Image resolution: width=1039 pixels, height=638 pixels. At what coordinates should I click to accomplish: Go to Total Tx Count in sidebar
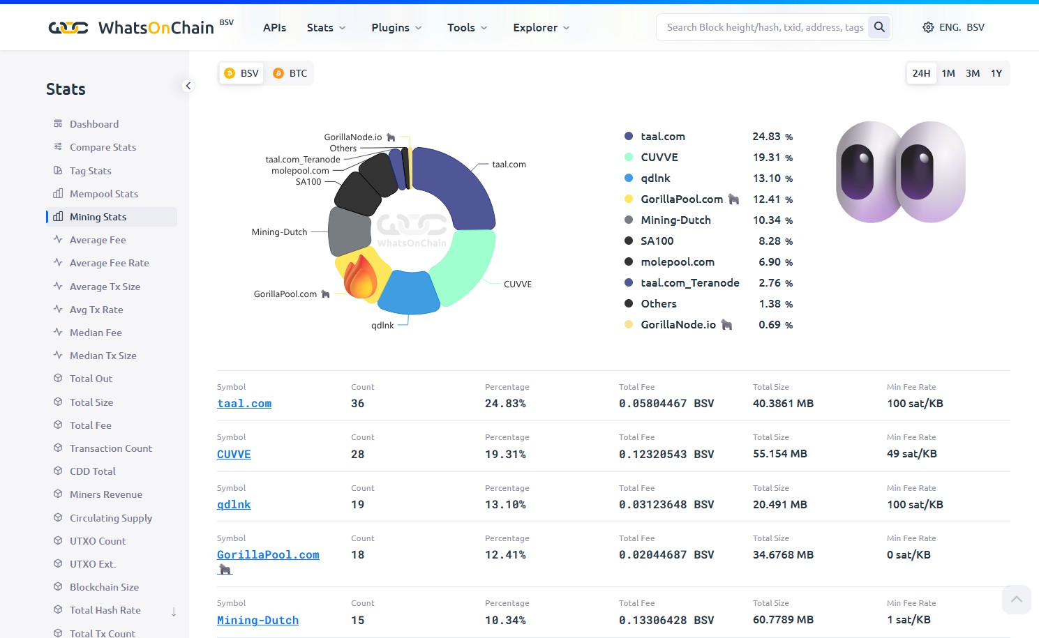[x=103, y=633]
